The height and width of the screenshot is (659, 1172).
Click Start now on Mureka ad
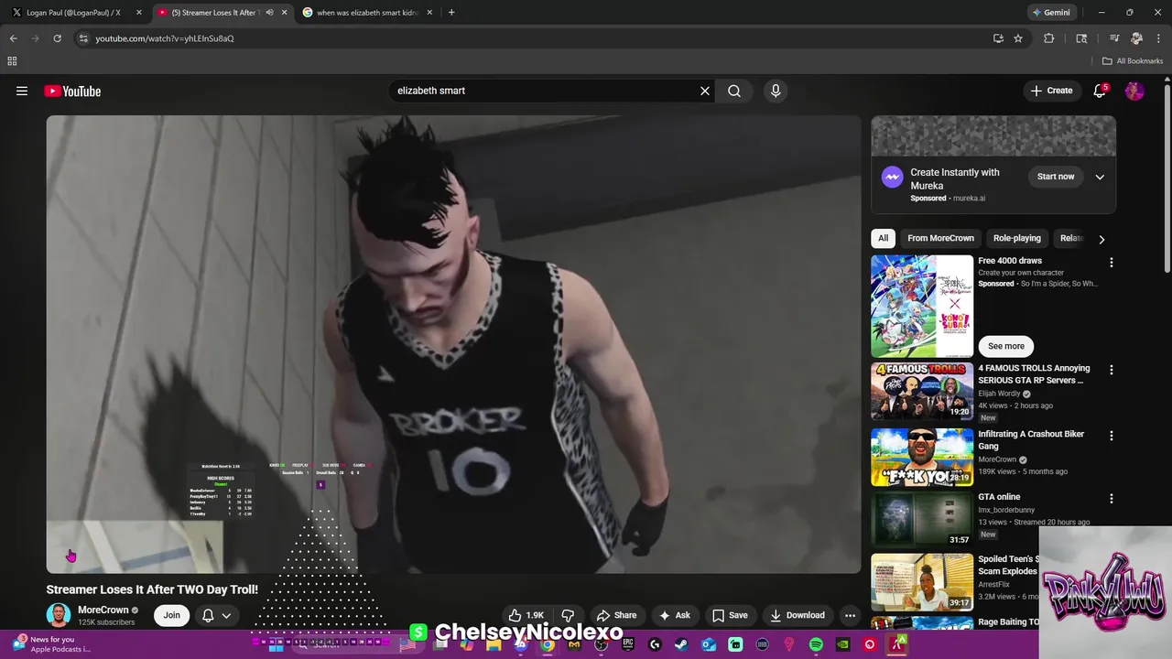coord(1056,177)
